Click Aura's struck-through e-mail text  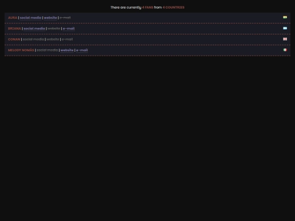click(65, 17)
